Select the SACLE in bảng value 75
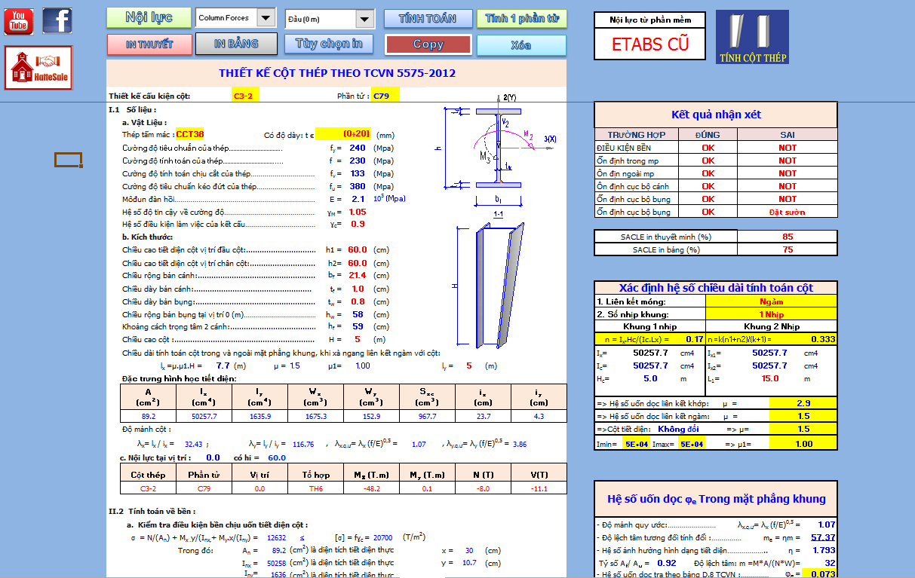 (x=788, y=249)
